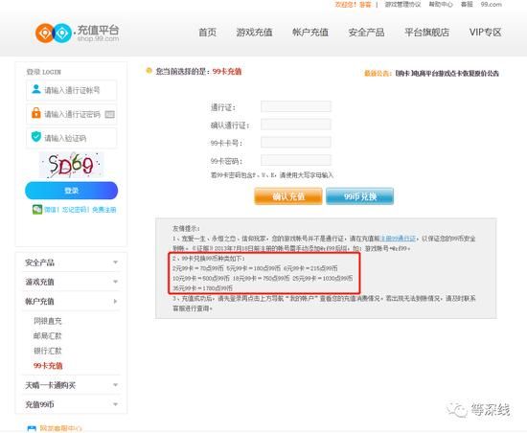Screen dimensions: 527x433
Task: Click the blue 登录 login button
Action: (x=71, y=191)
